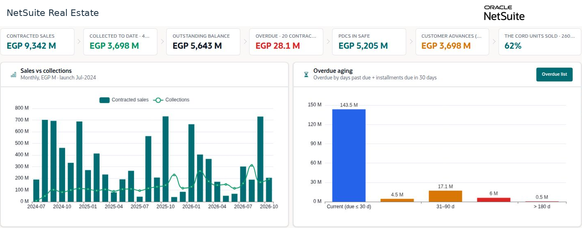582x228 pixels.
Task: Click the '> 180 d' axis label
Action: point(542,207)
